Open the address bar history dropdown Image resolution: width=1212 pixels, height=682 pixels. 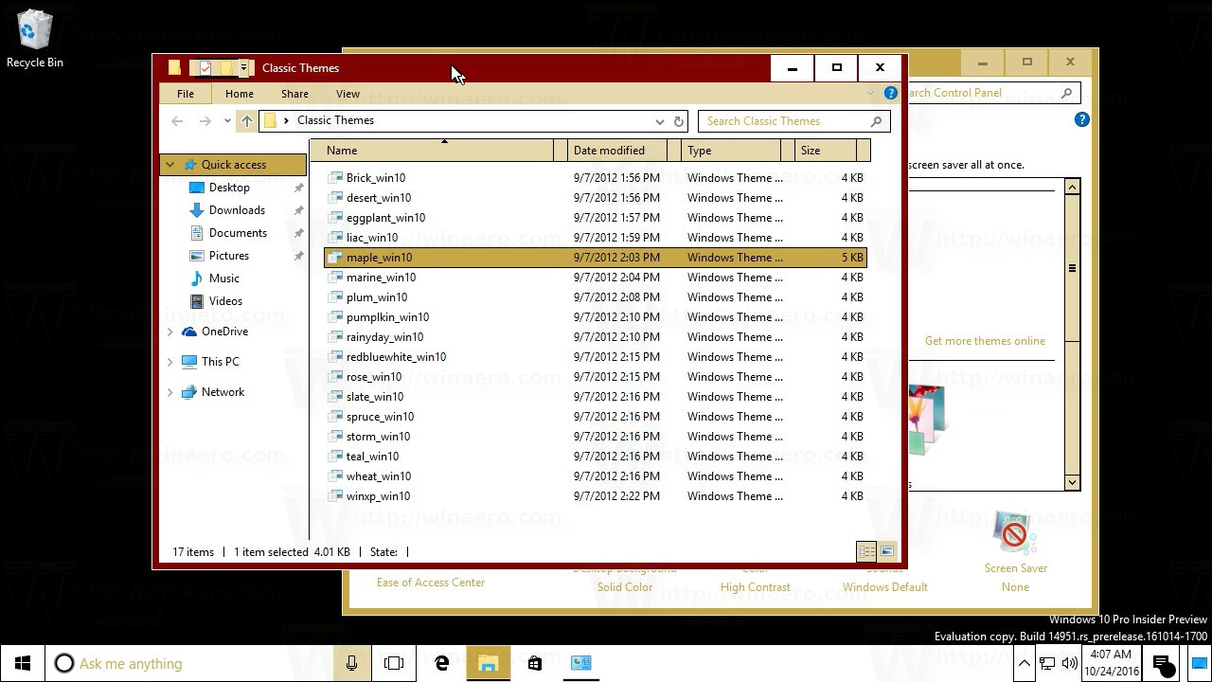click(660, 121)
